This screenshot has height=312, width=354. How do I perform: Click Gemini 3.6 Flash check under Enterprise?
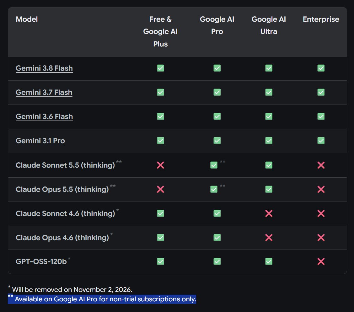(321, 116)
